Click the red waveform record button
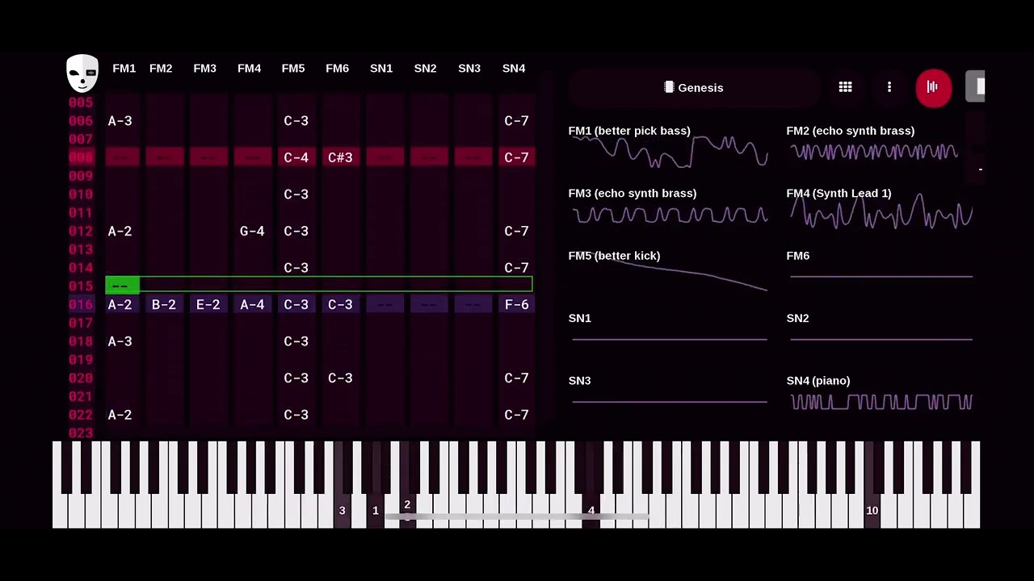The height and width of the screenshot is (581, 1034). [933, 87]
